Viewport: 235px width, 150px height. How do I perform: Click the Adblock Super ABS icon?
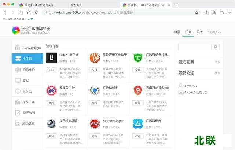(95, 124)
